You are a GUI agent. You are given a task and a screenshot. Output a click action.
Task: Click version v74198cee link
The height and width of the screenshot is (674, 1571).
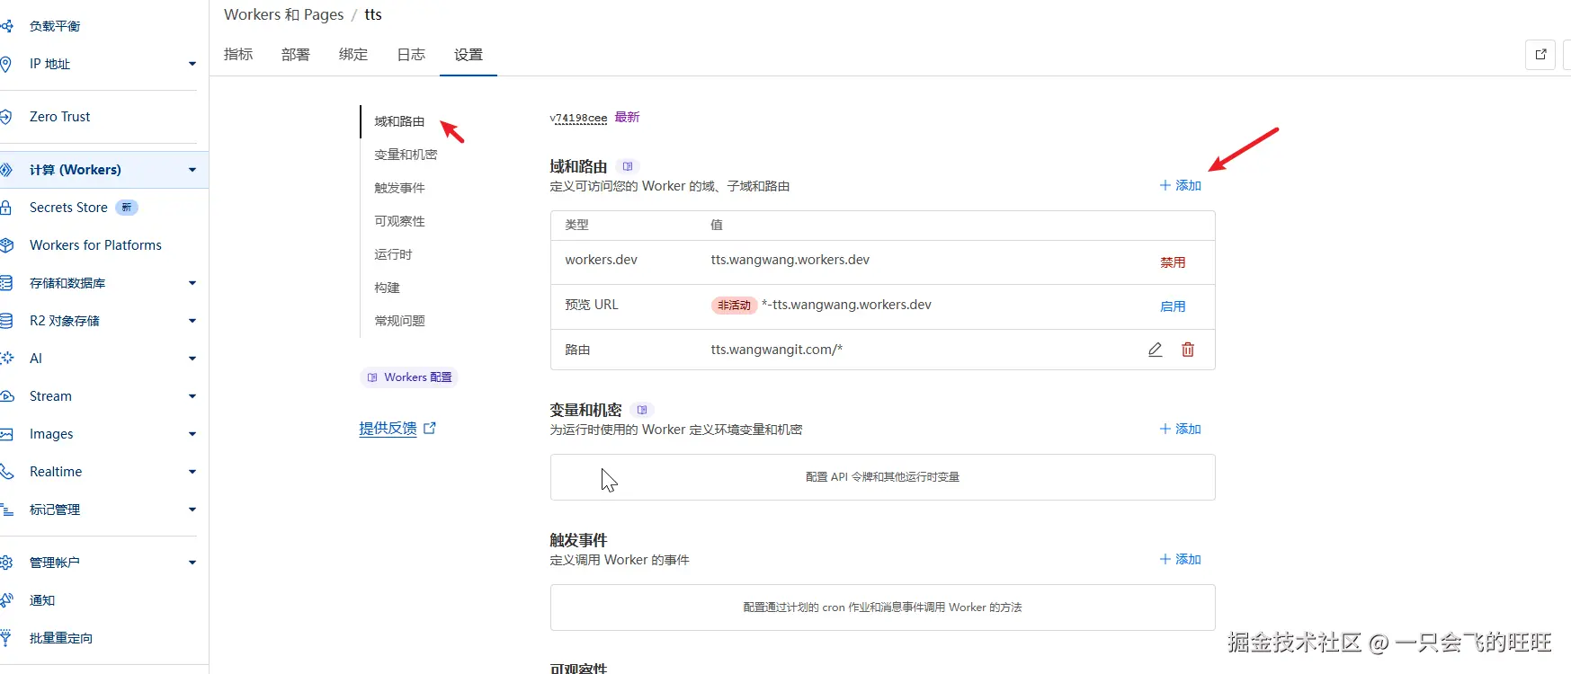pyautogui.click(x=578, y=118)
